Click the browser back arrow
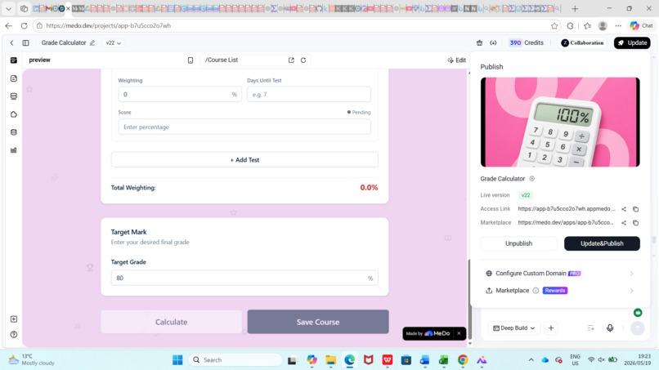 pyautogui.click(x=9, y=25)
